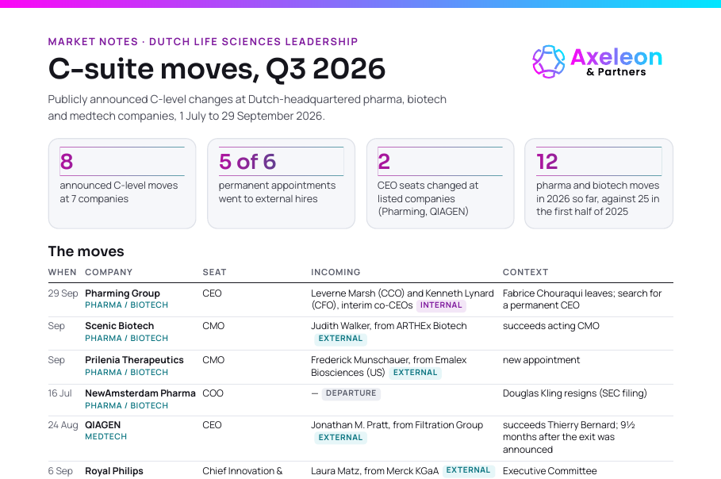Viewport: 721px width, 479px height.
Task: Click 'Laura Matz, from Merck KGaA' text
Action: pos(374,471)
